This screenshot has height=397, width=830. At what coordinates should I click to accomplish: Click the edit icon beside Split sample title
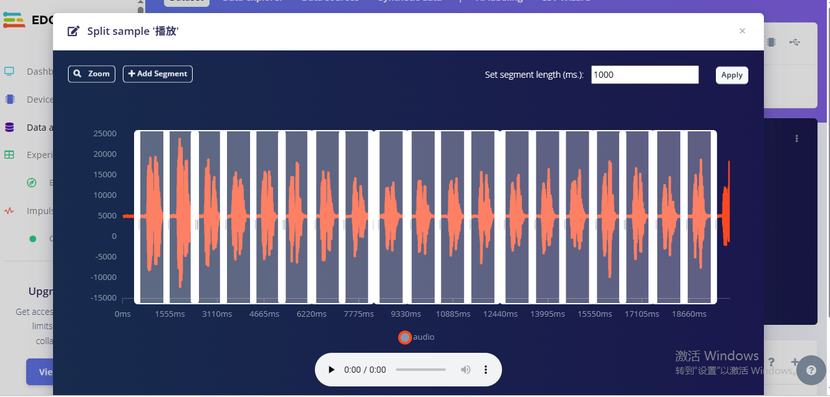(74, 31)
